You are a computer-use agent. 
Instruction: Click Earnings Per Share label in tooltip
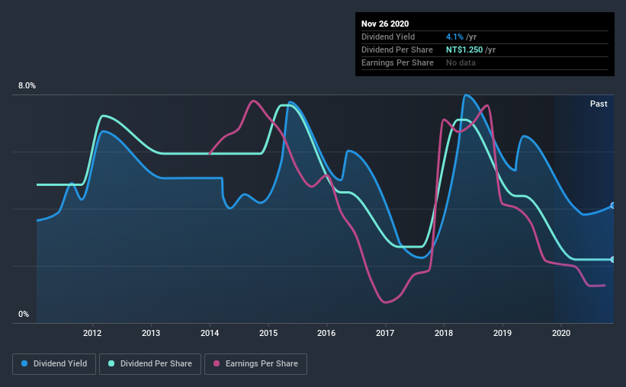(x=397, y=62)
